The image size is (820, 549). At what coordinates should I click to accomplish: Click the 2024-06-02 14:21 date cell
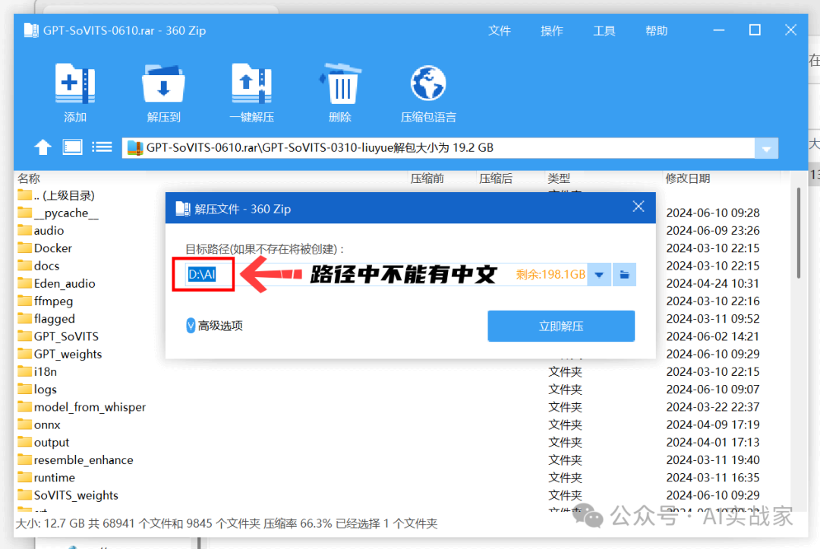pos(713,336)
